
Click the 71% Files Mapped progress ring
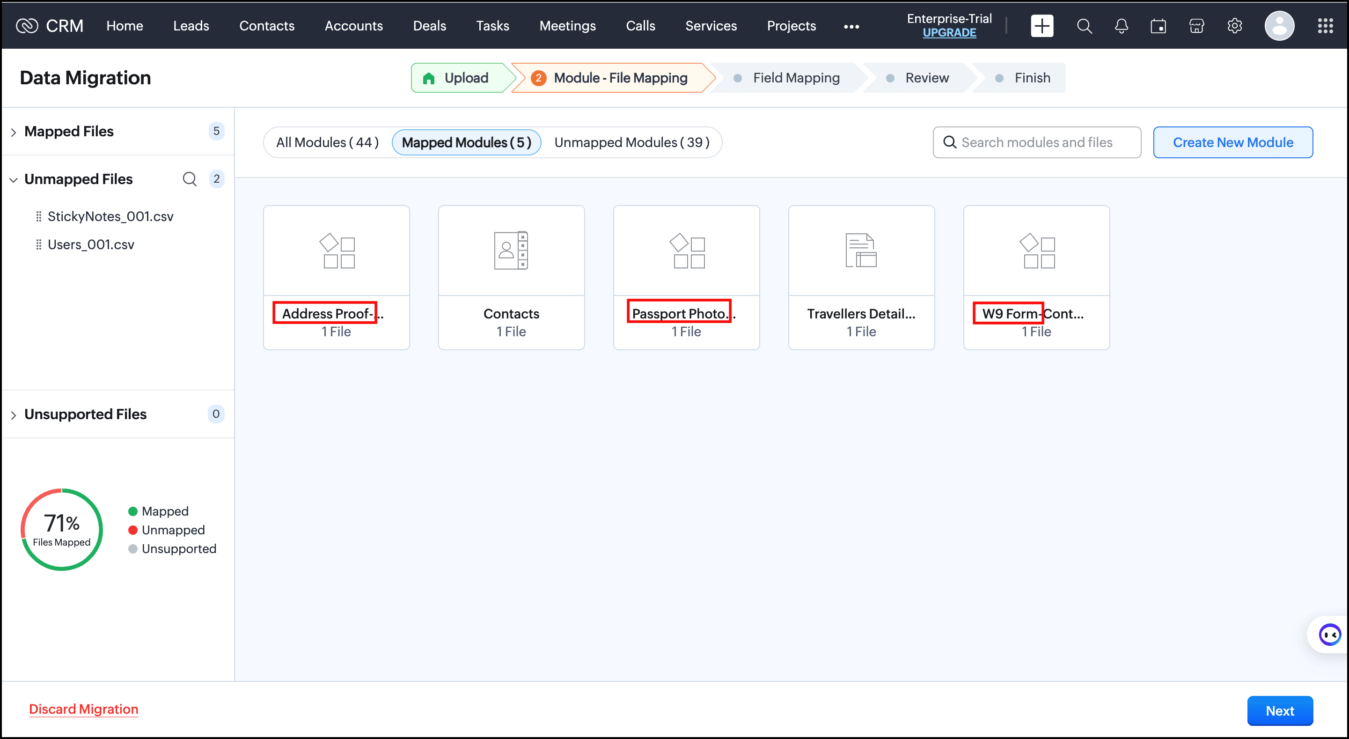click(62, 529)
